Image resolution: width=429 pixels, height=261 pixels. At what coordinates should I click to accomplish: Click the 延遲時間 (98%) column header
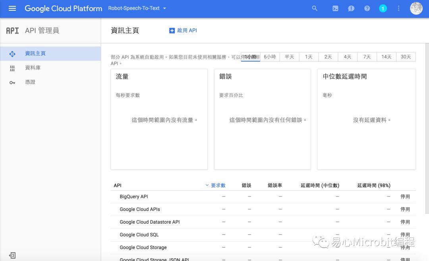374,185
